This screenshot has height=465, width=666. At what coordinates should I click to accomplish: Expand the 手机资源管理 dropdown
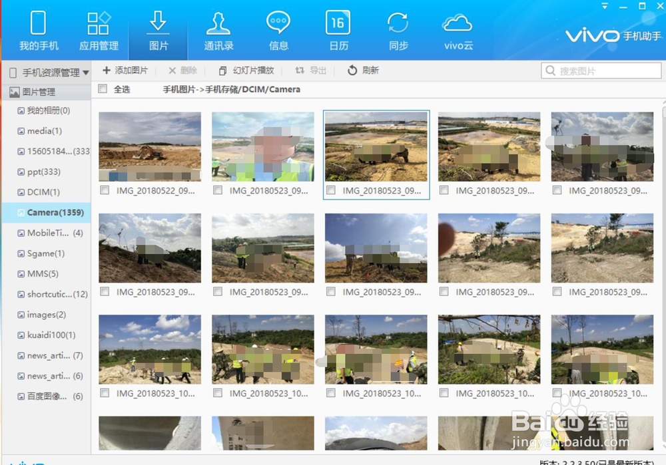(86, 73)
